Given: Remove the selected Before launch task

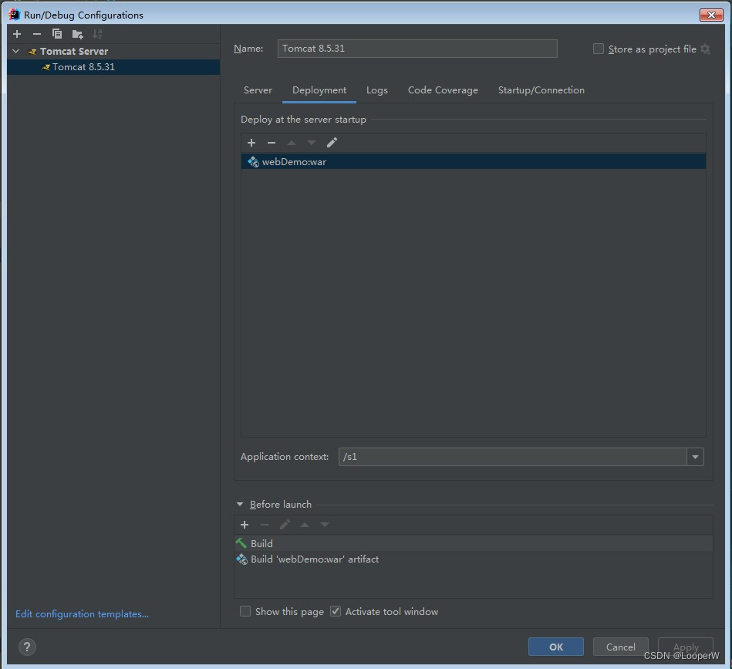Looking at the screenshot, I should coord(265,525).
